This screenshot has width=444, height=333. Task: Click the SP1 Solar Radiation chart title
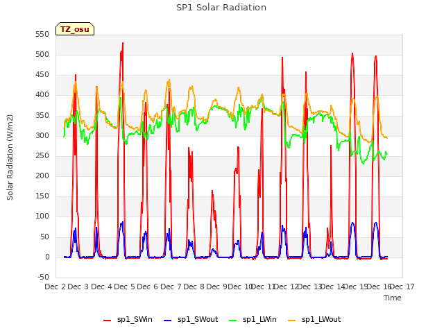click(x=221, y=8)
